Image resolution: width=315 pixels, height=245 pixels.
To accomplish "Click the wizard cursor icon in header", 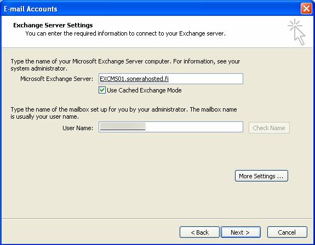I will click(x=297, y=32).
